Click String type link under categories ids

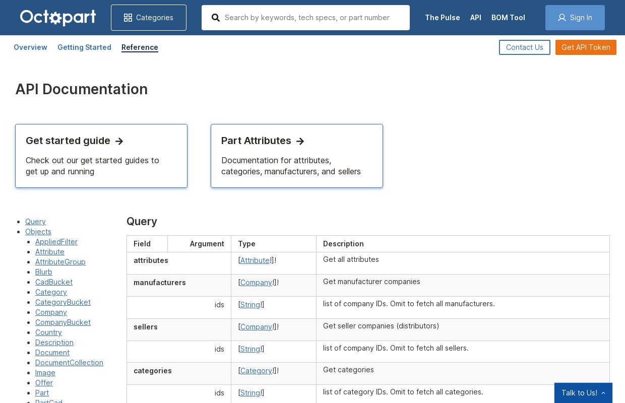point(250,393)
